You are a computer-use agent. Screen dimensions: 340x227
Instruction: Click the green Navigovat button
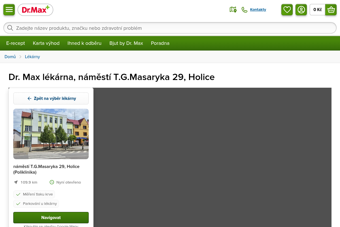pyautogui.click(x=51, y=218)
